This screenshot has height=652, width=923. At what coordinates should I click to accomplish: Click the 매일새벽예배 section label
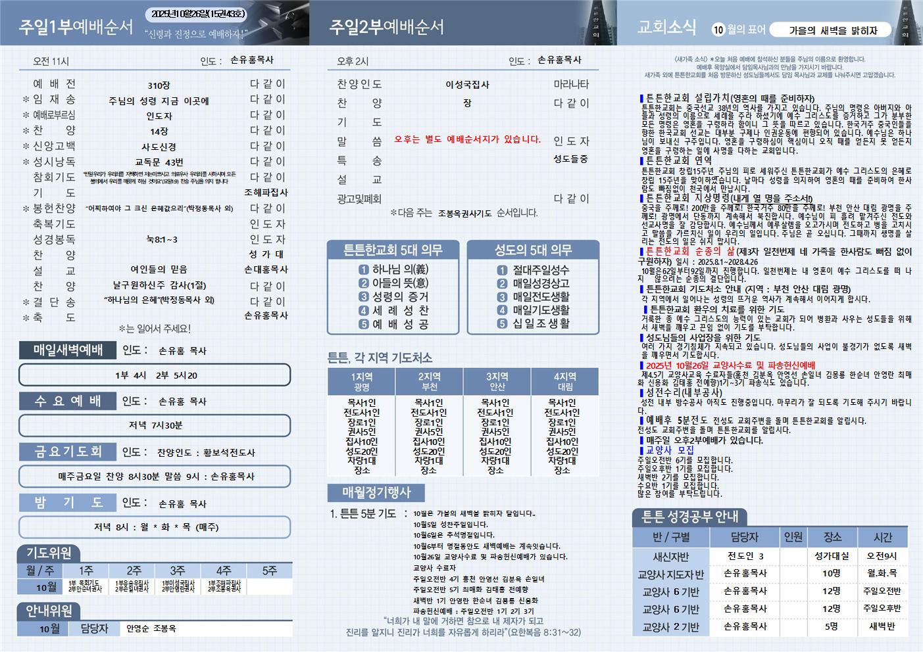(x=68, y=350)
